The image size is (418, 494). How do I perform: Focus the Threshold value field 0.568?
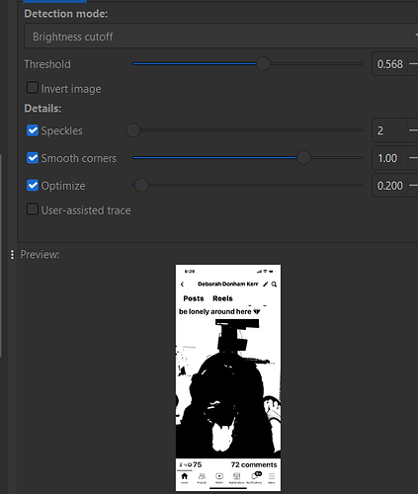click(x=390, y=64)
